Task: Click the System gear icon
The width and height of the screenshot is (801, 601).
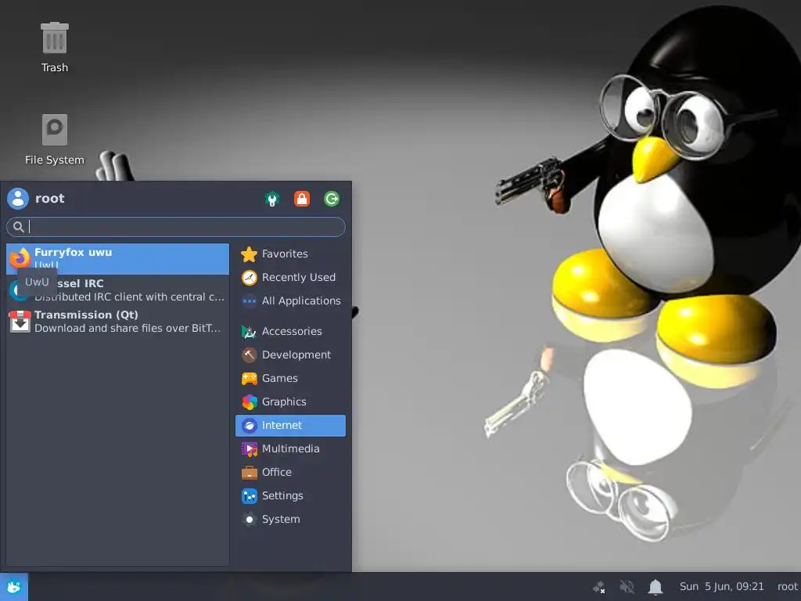Action: click(250, 520)
